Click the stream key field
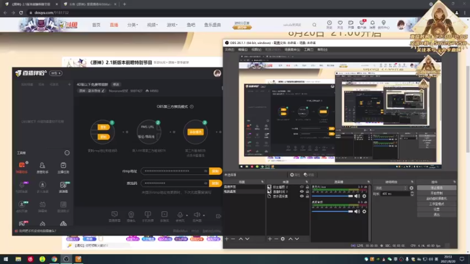The height and width of the screenshot is (264, 470). [174, 183]
